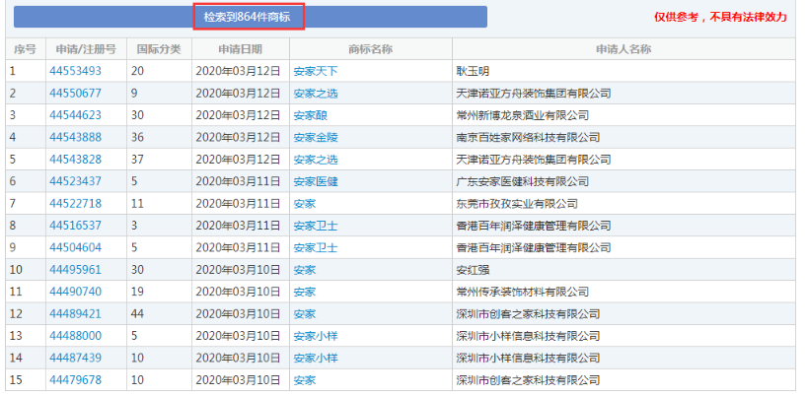Open registration number 44487439 link
This screenshot has height=396, width=806.
[76, 358]
